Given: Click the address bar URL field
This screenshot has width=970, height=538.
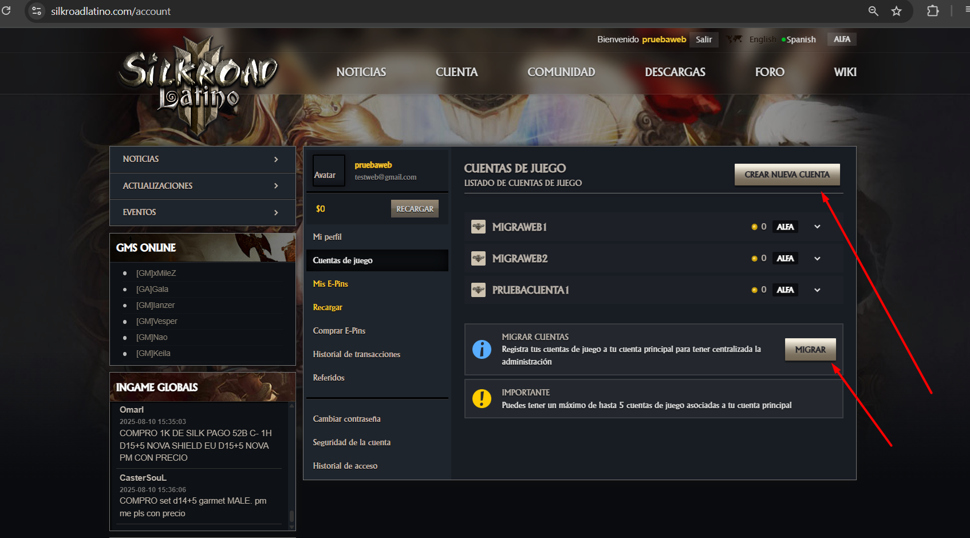Looking at the screenshot, I should tap(447, 11).
